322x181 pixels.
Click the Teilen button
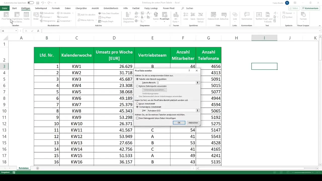coord(293,8)
